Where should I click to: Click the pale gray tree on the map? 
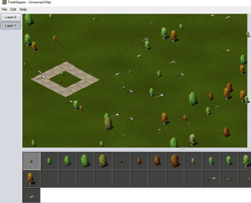point(192,140)
